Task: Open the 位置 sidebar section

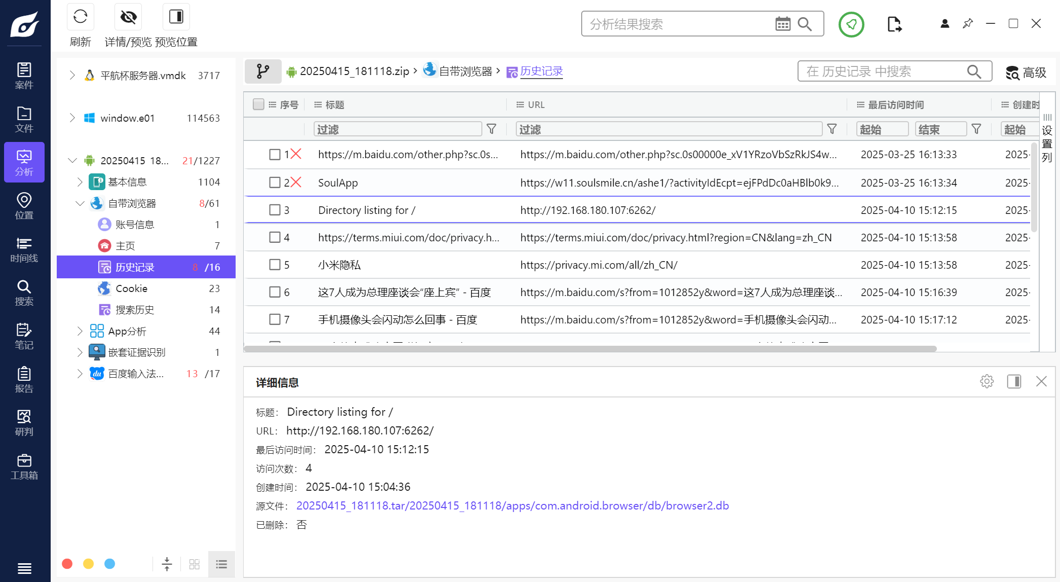Action: point(24,206)
